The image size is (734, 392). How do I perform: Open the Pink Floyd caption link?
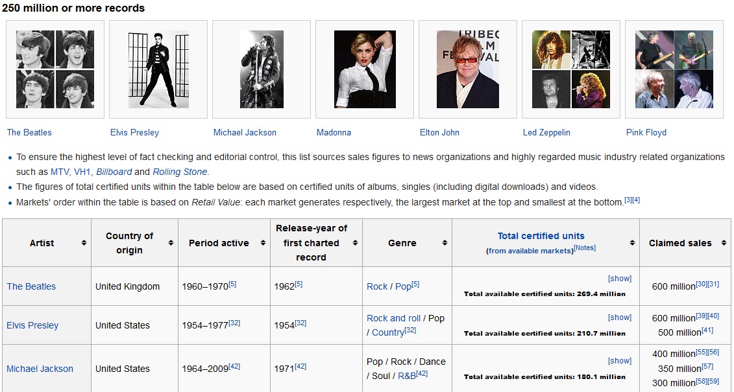coord(646,132)
